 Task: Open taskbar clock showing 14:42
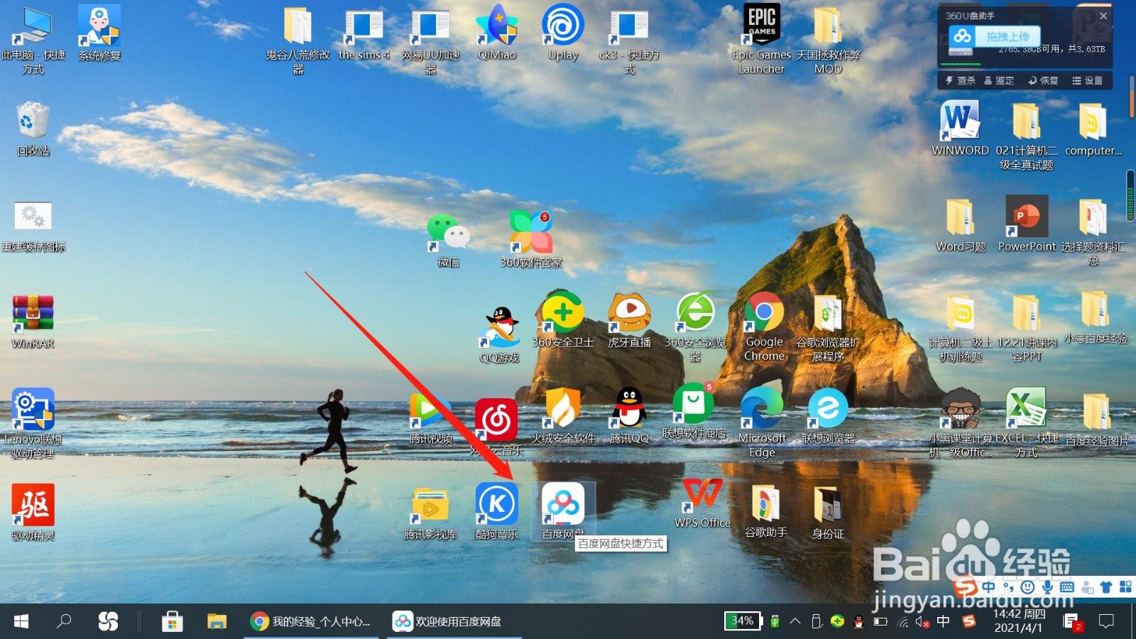pos(1019,621)
